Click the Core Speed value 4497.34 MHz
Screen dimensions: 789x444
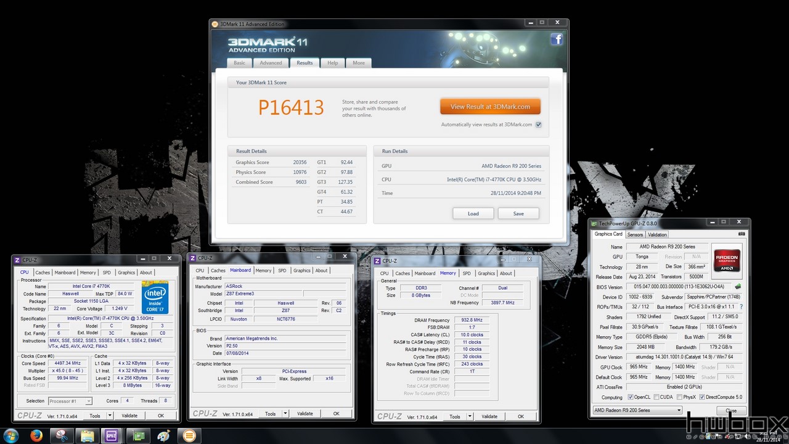click(x=68, y=363)
